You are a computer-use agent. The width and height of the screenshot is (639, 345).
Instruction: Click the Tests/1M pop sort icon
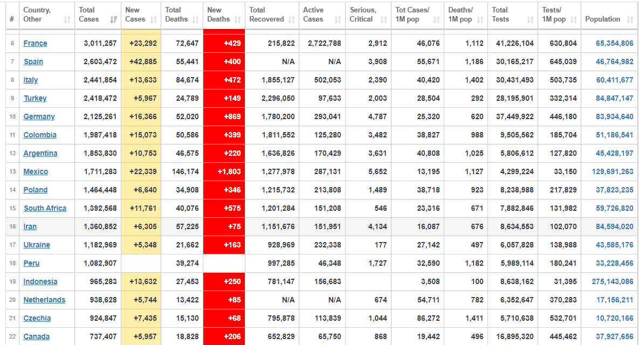click(x=573, y=19)
